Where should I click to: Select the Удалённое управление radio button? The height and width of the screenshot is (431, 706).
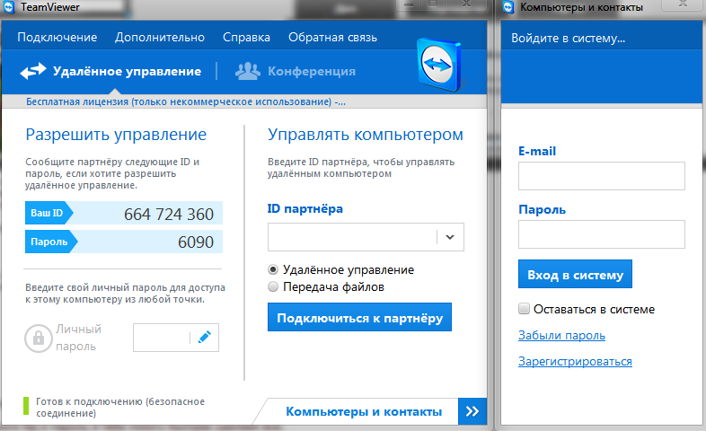click(x=273, y=269)
